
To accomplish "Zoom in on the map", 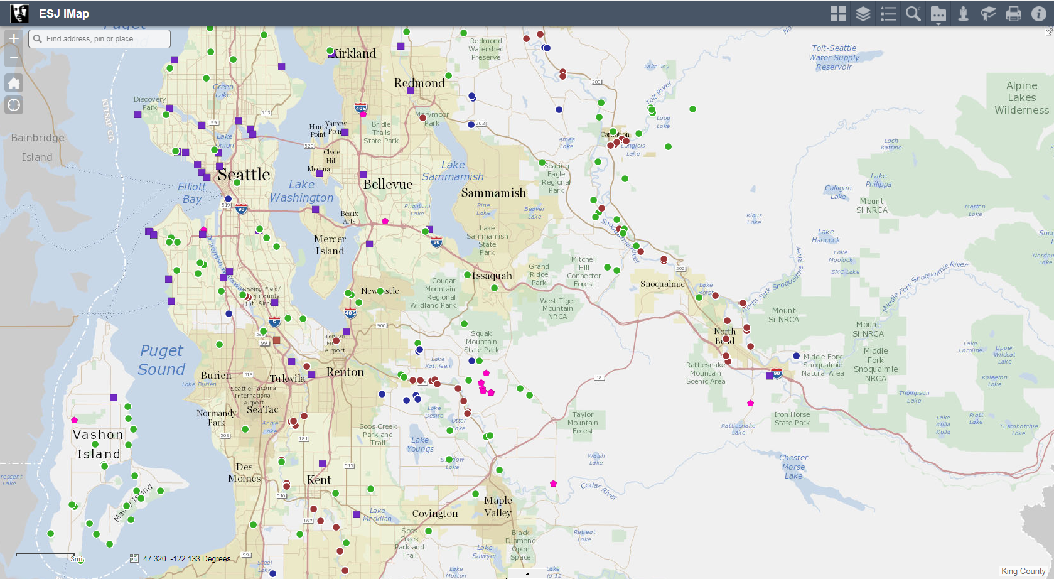I will (14, 38).
